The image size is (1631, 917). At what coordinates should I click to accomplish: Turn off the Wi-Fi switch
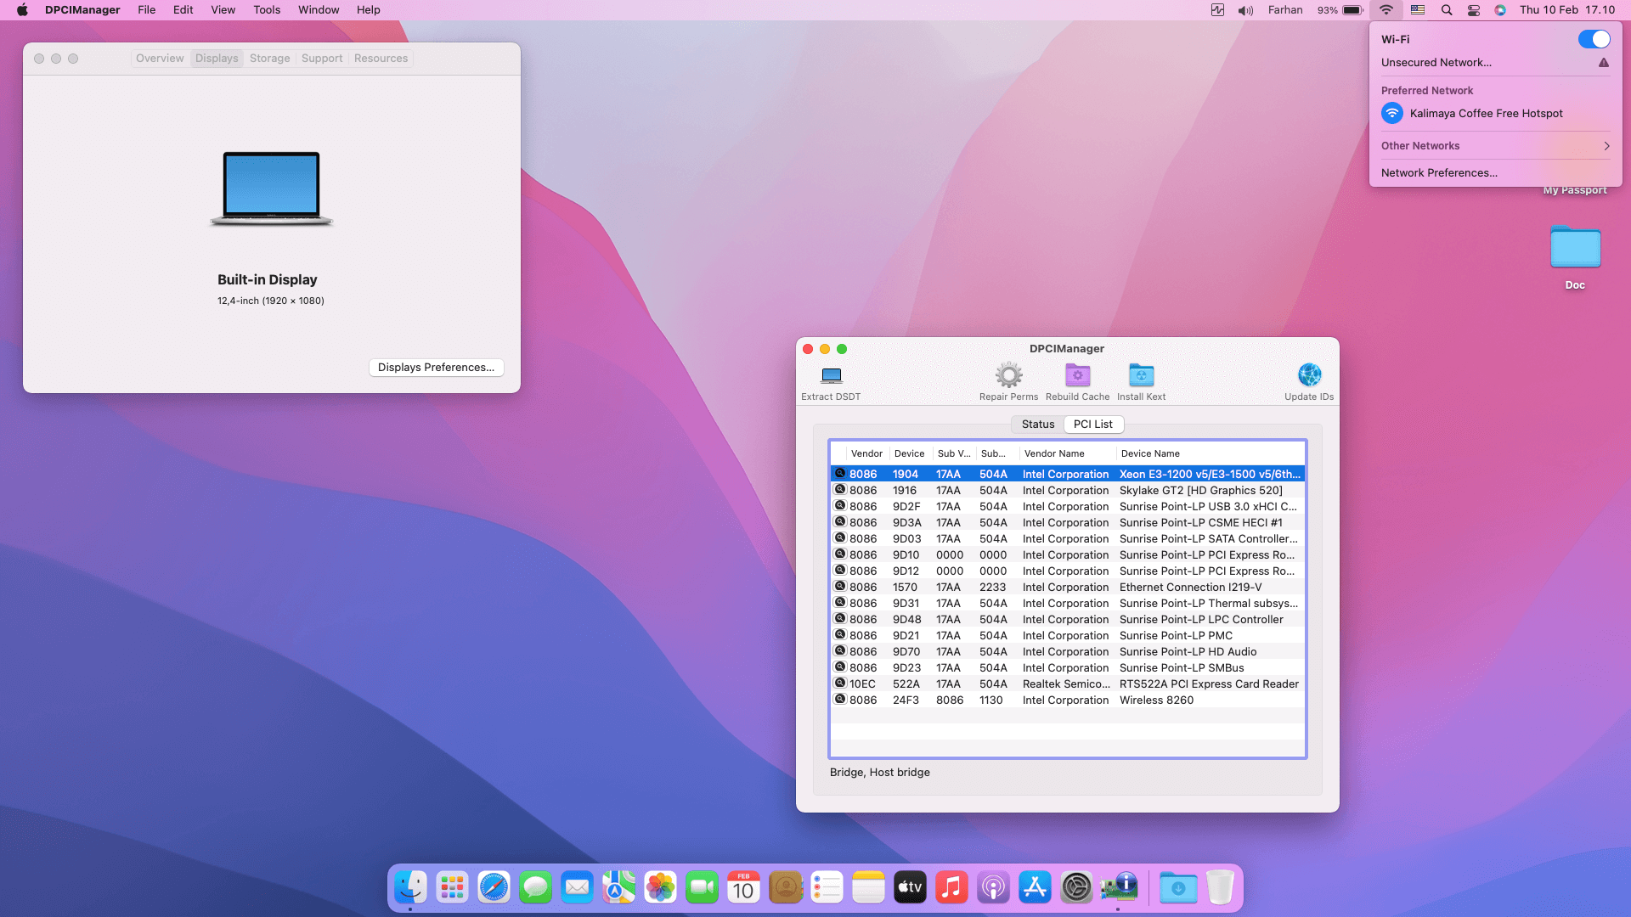[x=1594, y=39]
